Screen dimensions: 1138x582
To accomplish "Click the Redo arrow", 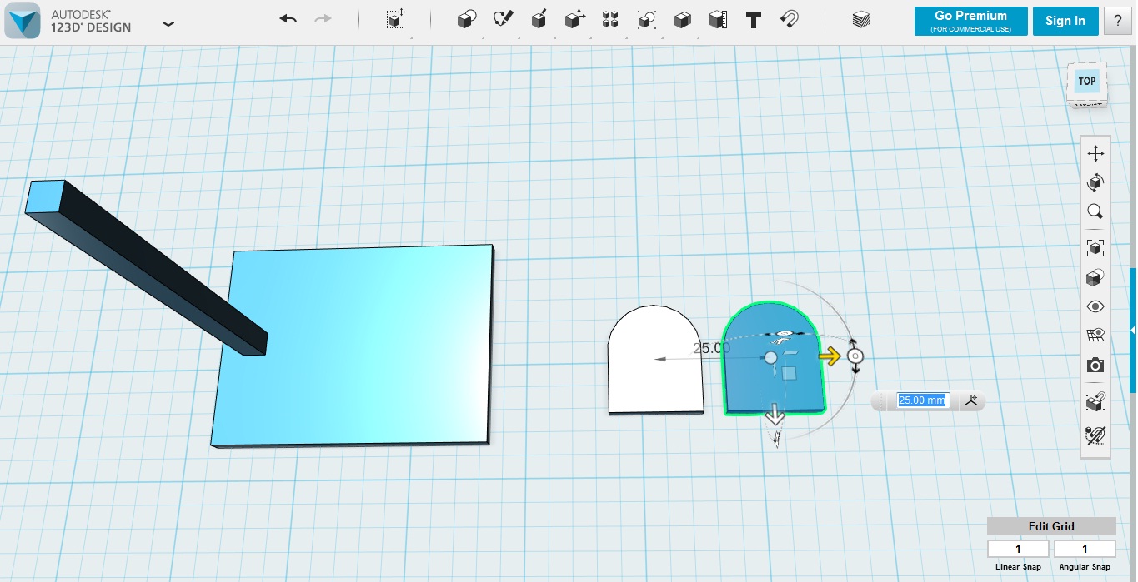I will click(x=323, y=19).
